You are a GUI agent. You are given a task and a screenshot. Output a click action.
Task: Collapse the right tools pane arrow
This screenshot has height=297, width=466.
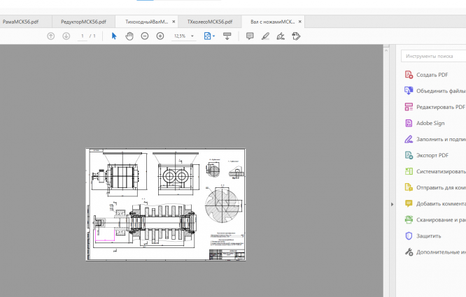pos(392,204)
